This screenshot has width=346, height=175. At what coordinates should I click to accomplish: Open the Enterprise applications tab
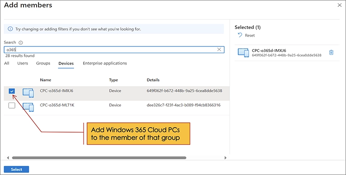(105, 63)
